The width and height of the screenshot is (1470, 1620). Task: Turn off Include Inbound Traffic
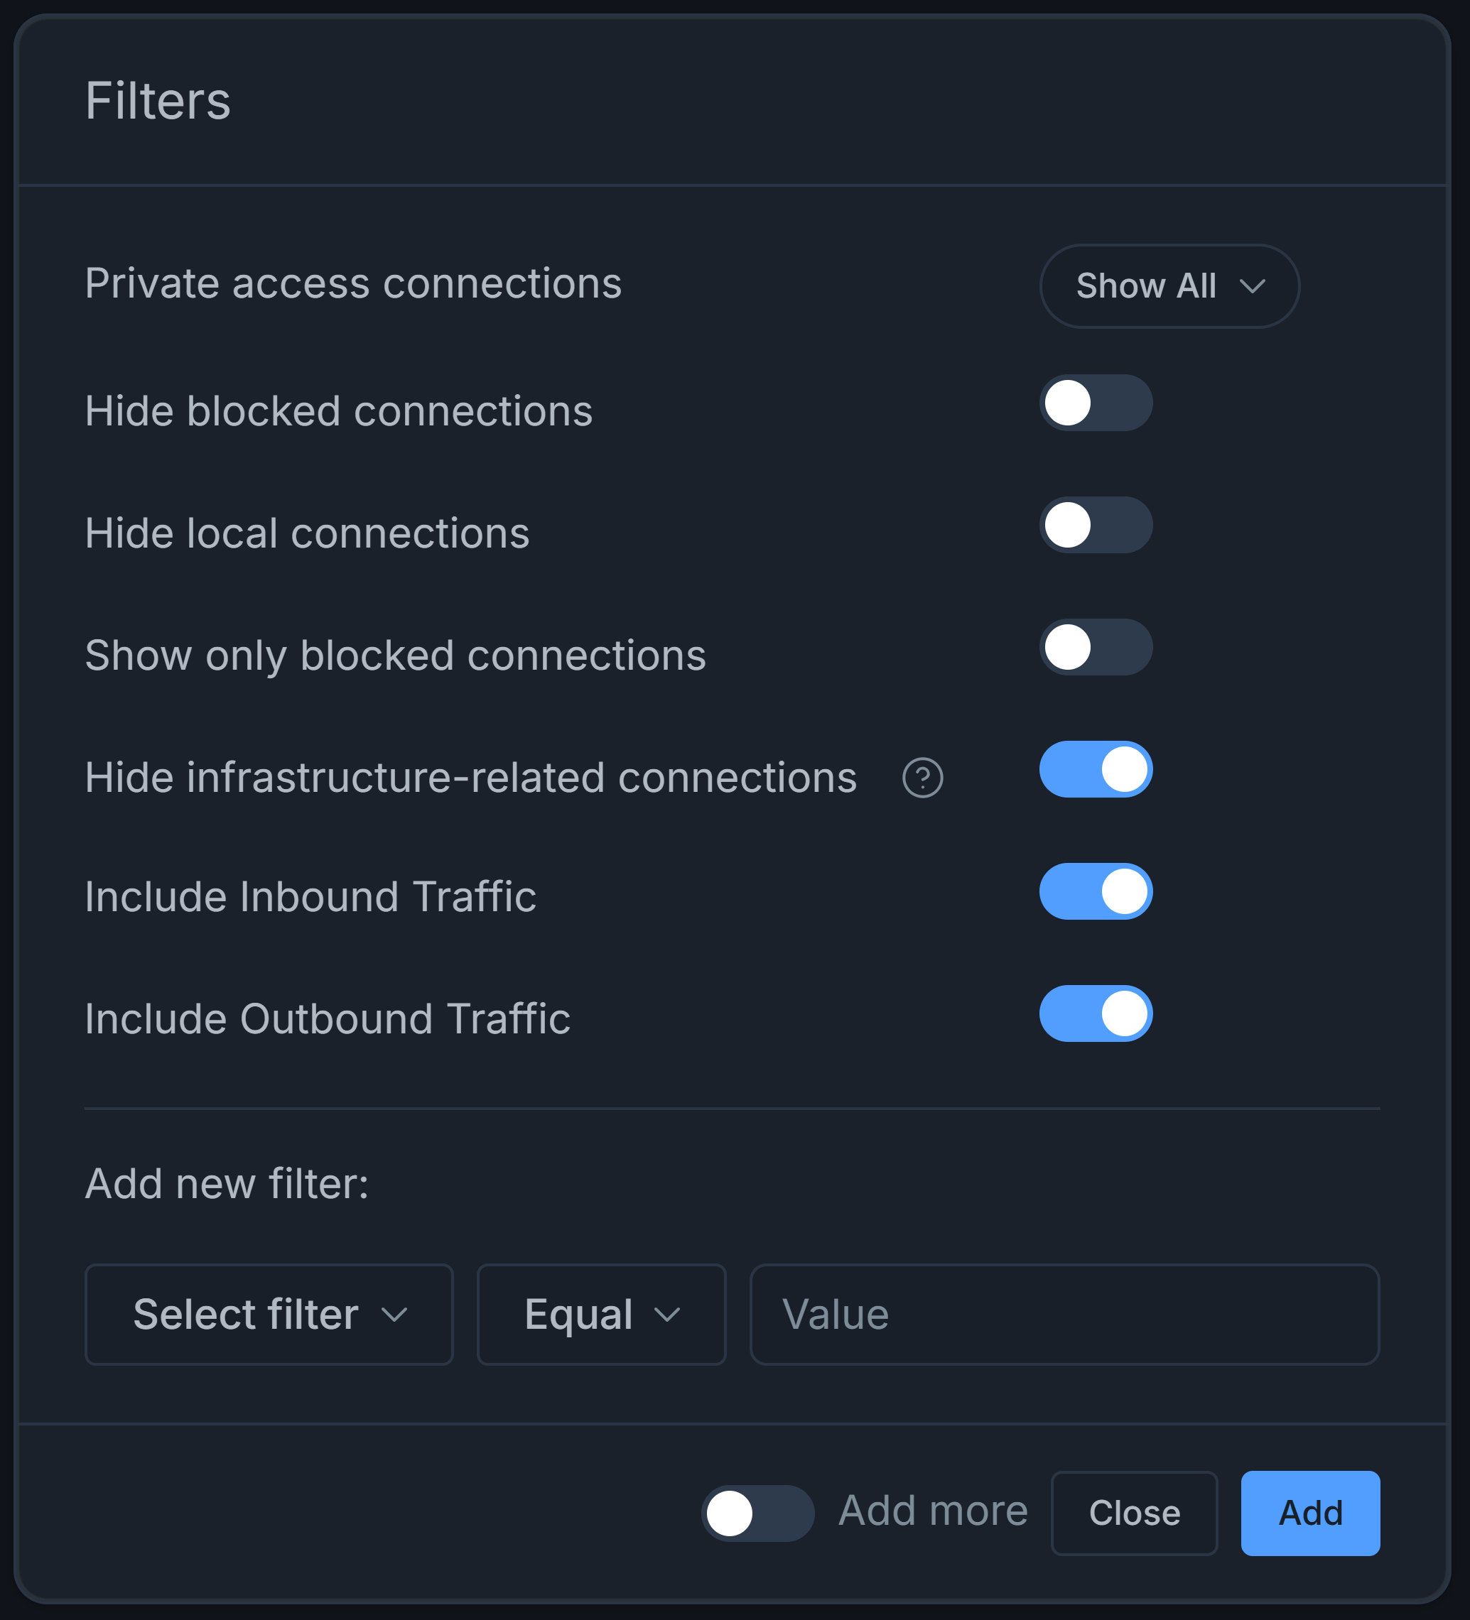point(1096,891)
